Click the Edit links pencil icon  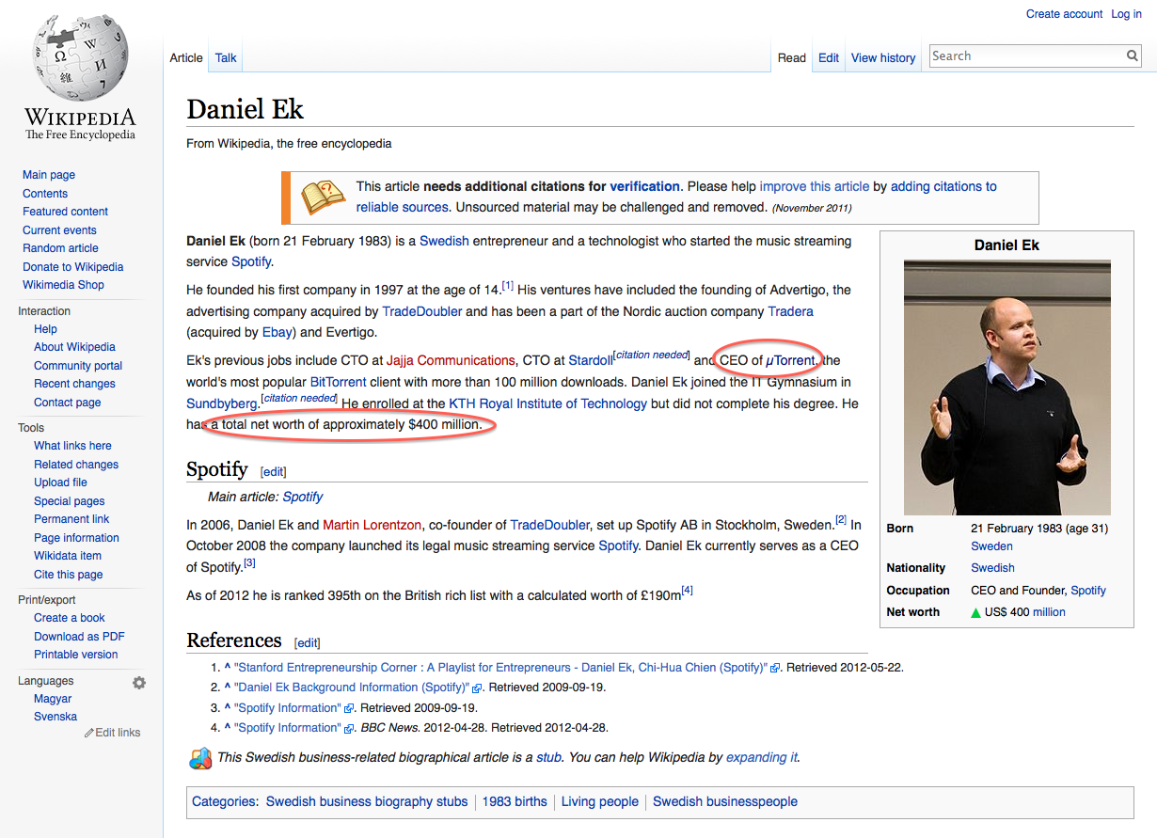[89, 733]
